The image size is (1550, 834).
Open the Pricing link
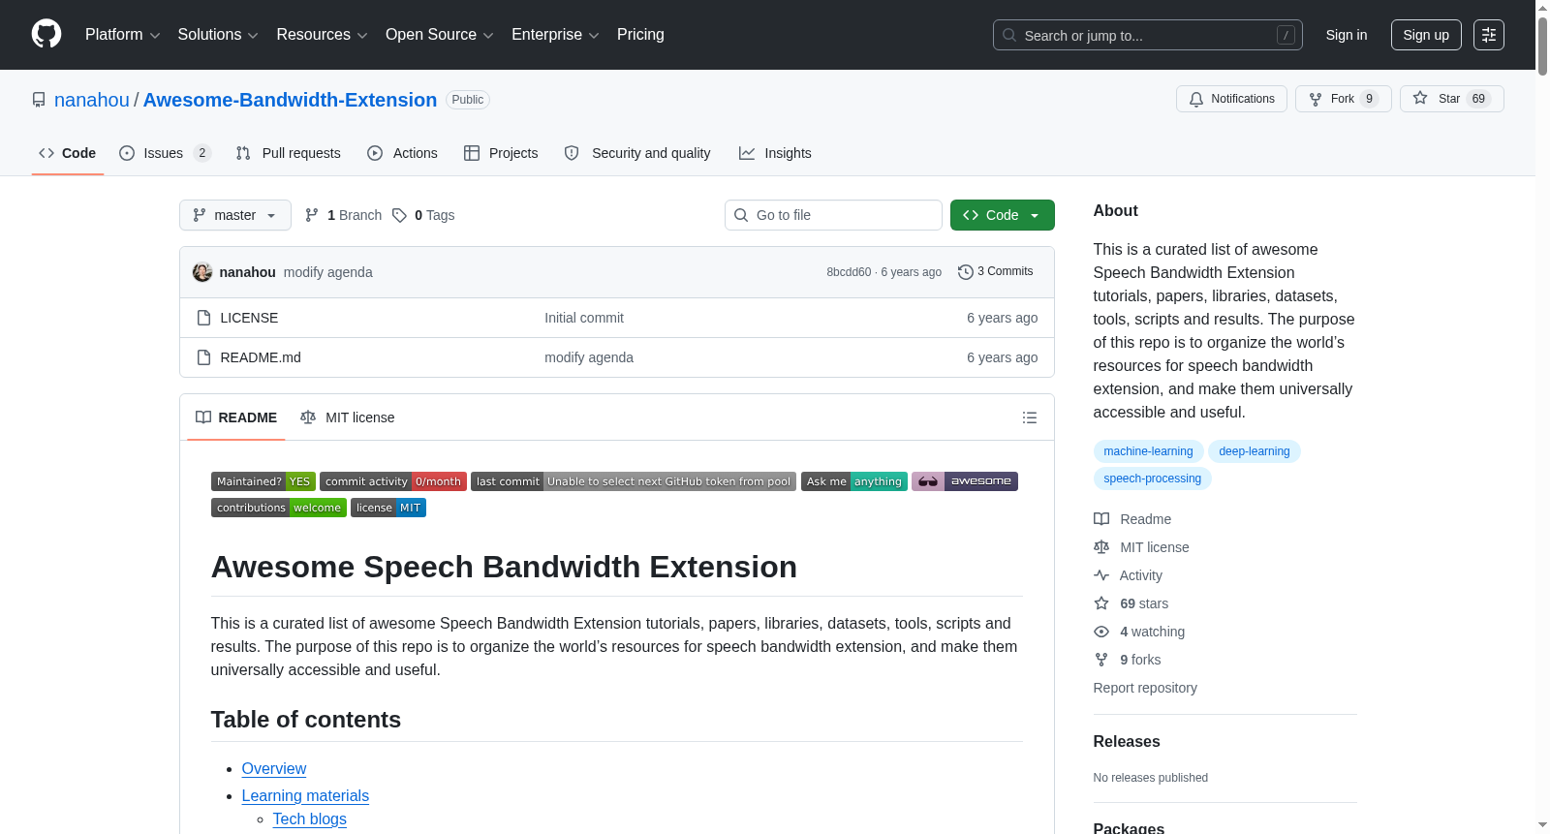tap(640, 35)
